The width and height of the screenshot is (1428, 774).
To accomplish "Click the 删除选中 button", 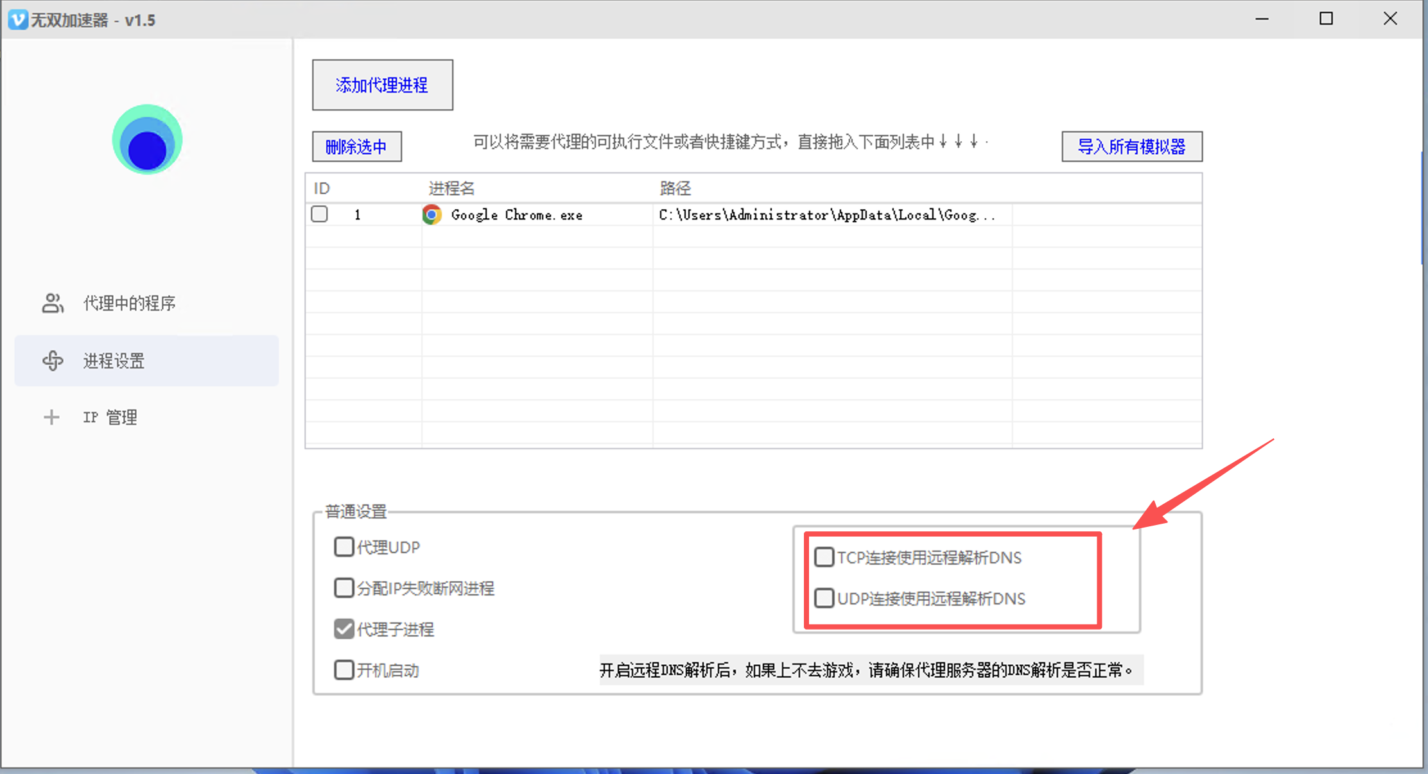I will [357, 146].
